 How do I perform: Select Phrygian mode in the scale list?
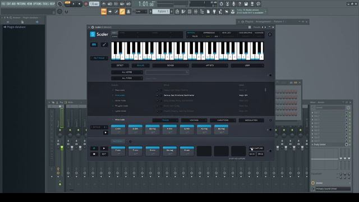point(121,106)
